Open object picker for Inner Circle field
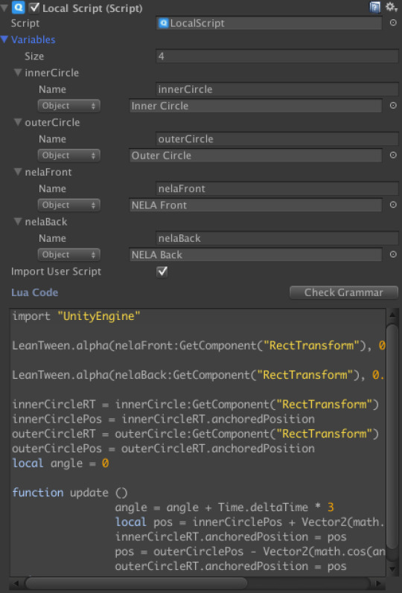 [x=393, y=106]
